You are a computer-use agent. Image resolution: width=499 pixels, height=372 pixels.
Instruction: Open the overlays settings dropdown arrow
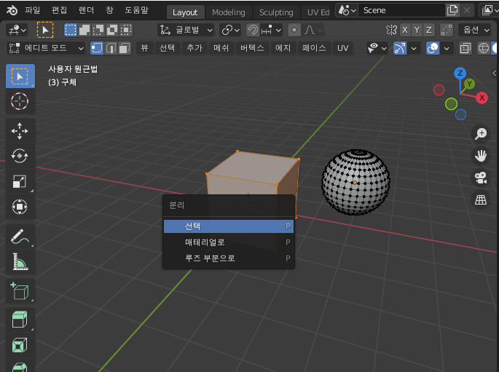pos(447,48)
